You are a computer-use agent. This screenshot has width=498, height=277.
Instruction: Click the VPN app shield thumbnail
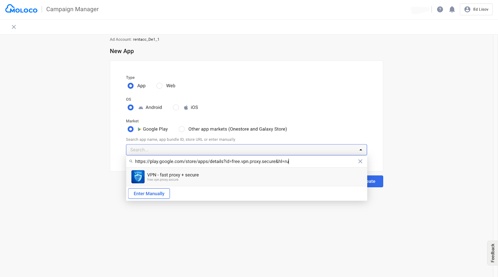point(138,177)
